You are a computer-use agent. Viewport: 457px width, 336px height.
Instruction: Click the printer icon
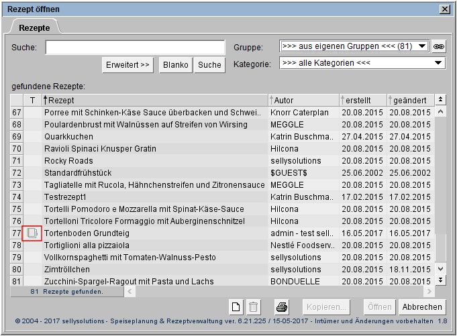click(282, 307)
